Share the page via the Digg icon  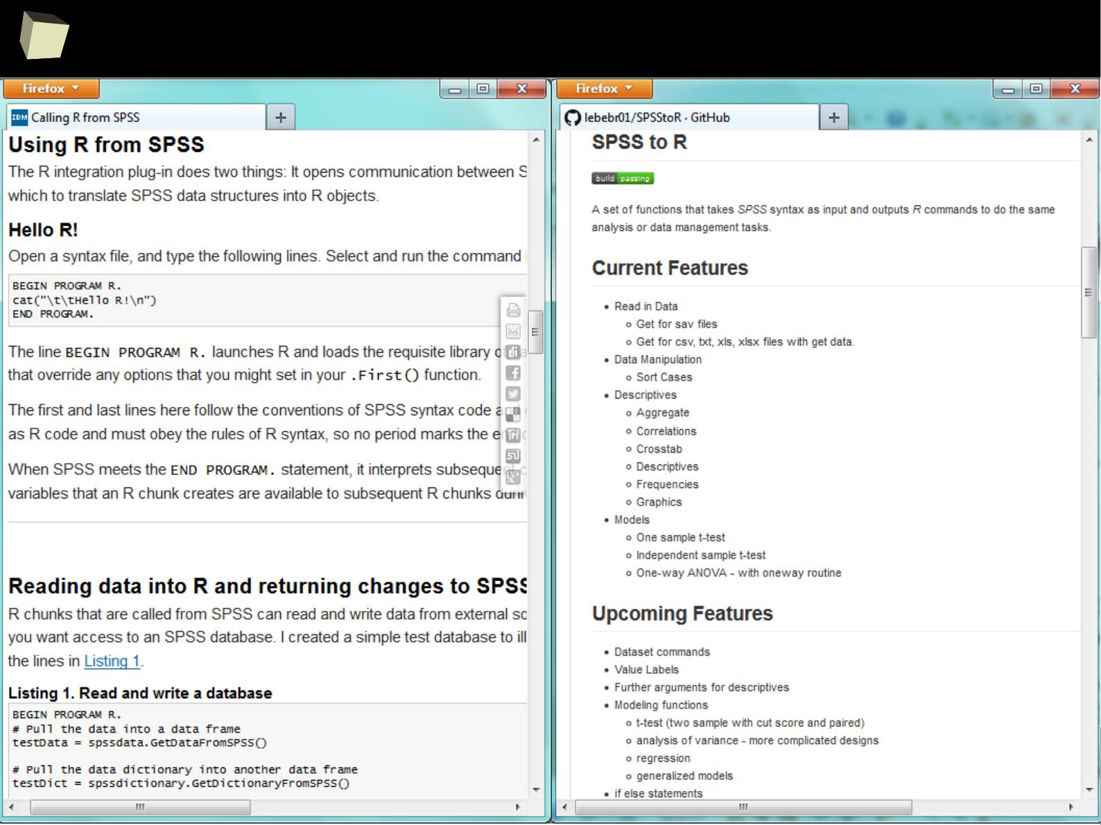coord(513,351)
